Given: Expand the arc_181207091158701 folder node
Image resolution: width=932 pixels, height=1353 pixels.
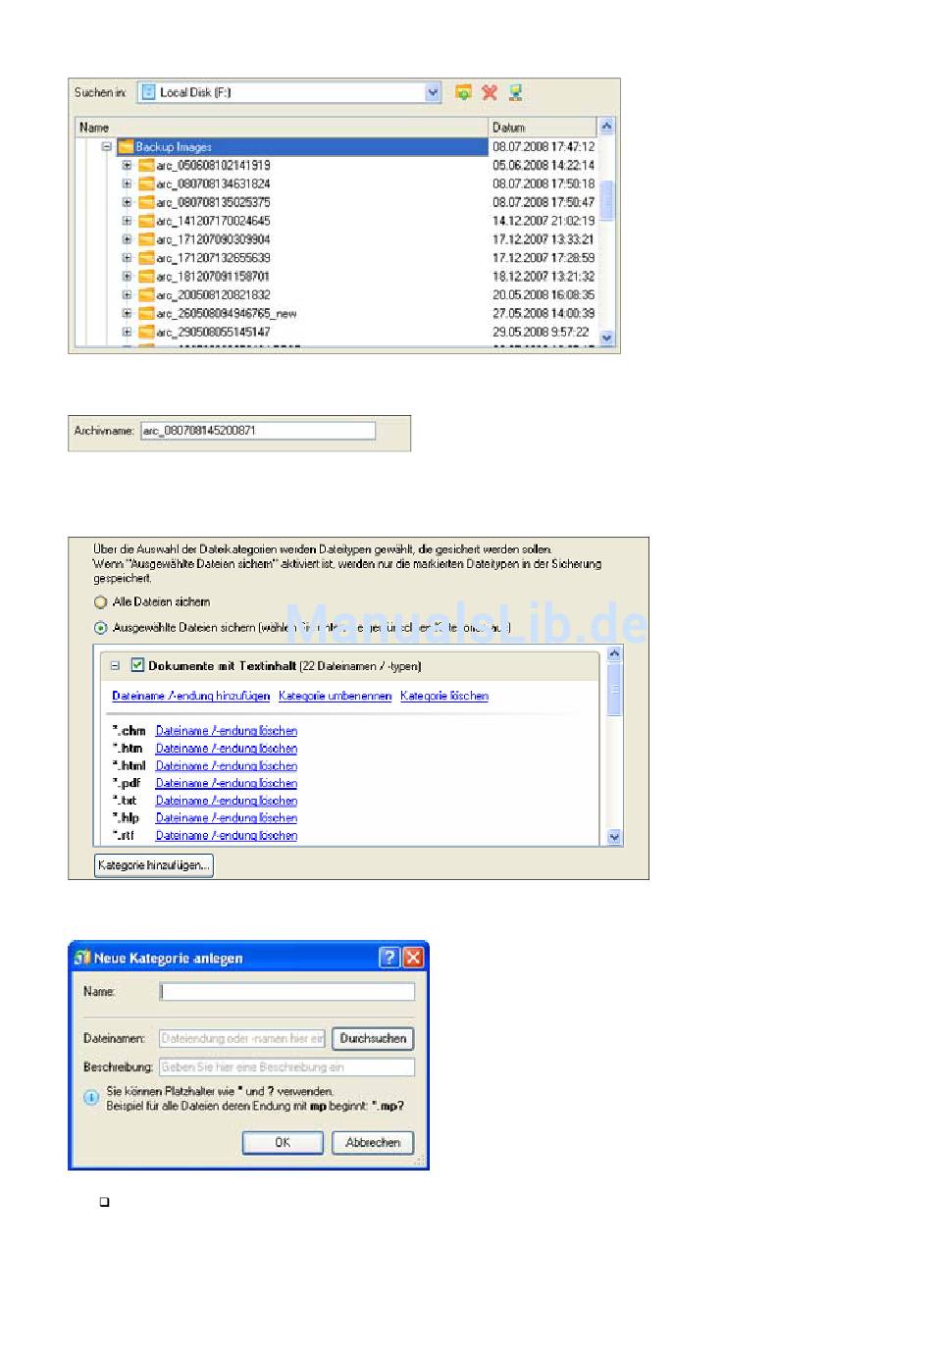Looking at the screenshot, I should click(x=127, y=277).
